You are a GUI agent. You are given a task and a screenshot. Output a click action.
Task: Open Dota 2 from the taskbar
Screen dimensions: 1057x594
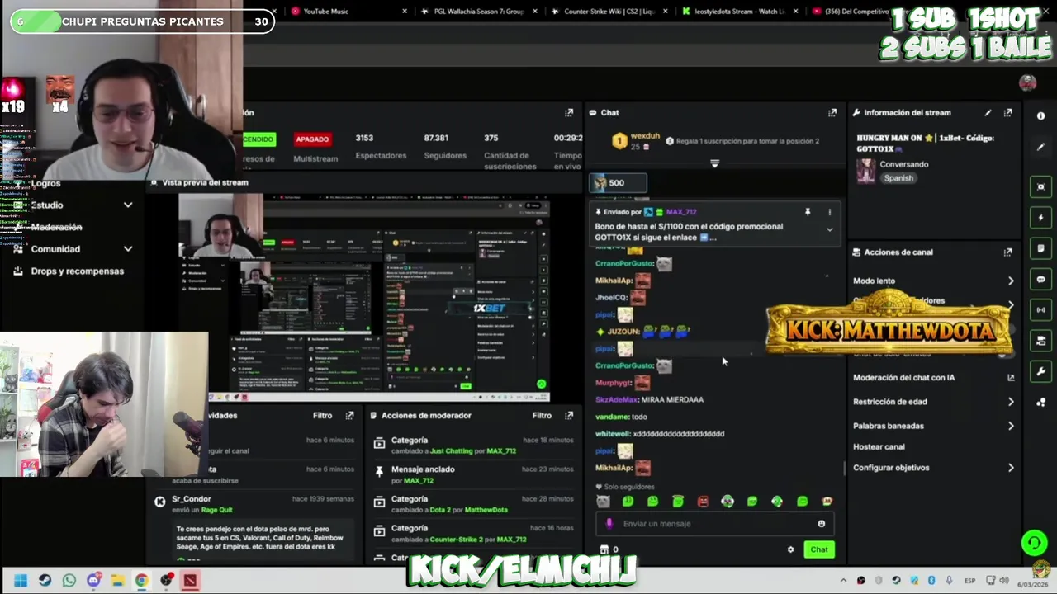190,580
